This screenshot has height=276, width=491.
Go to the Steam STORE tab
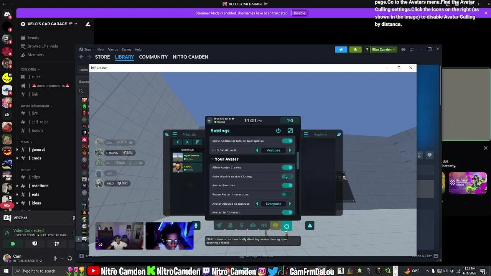102,57
